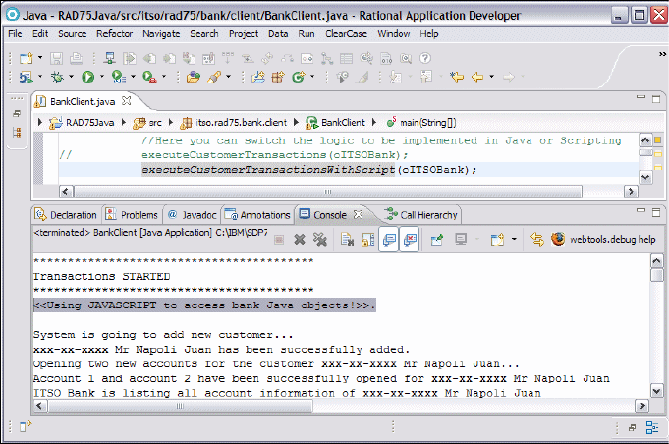Toggle Show Console on standard error

pos(410,239)
